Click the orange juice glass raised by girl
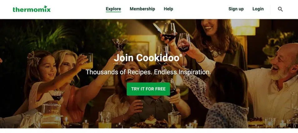 pyautogui.click(x=86, y=61)
